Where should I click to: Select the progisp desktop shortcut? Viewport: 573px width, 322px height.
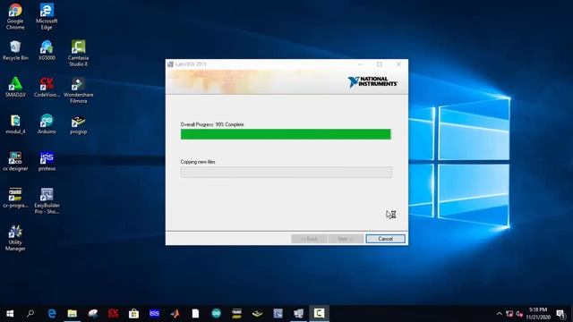pos(78,124)
